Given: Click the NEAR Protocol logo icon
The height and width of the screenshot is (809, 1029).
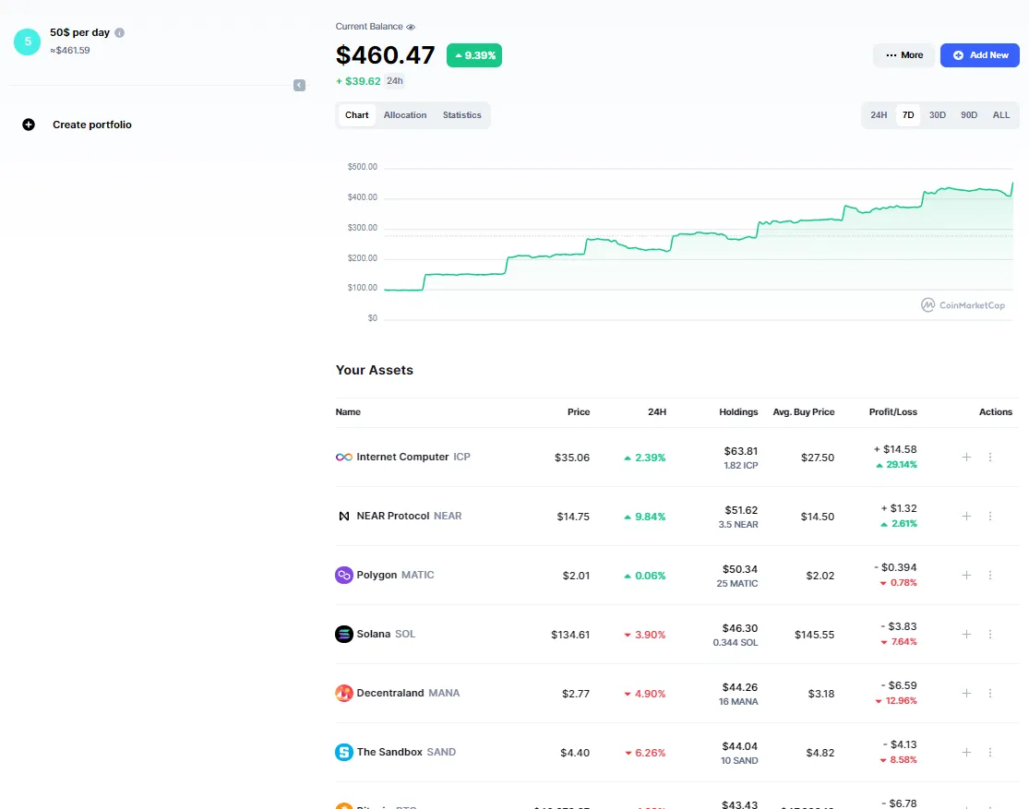Looking at the screenshot, I should (x=344, y=517).
